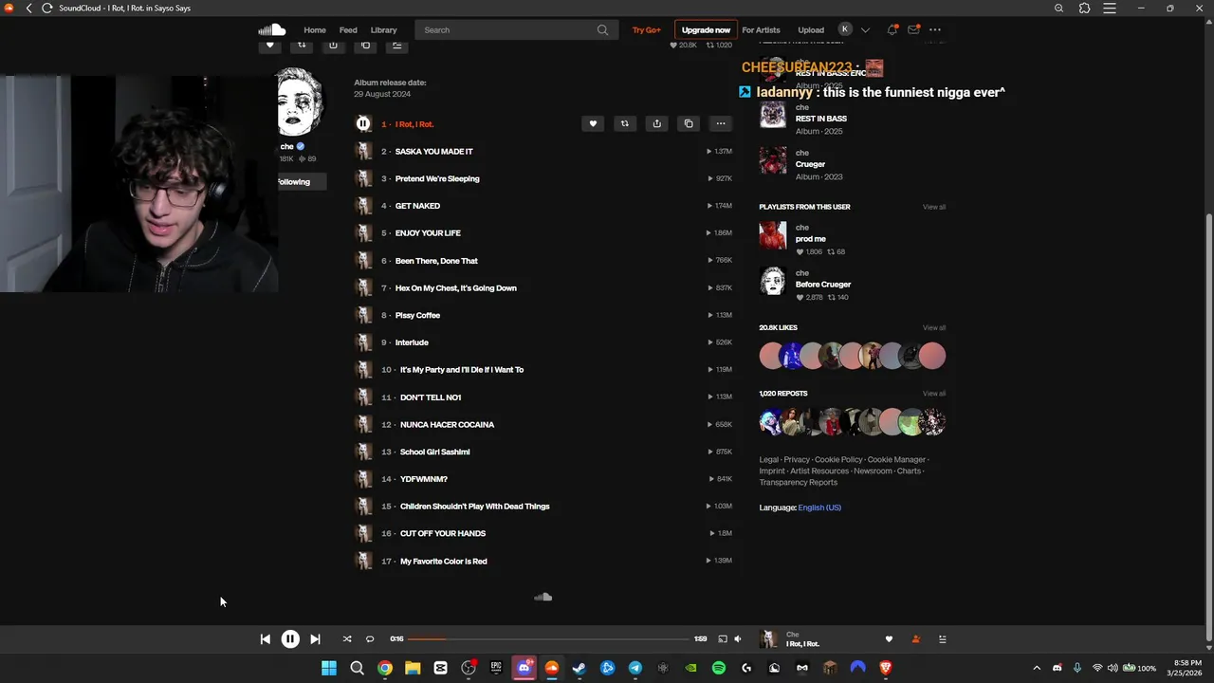Toggle follow artist icon in bottom player

[915, 639]
